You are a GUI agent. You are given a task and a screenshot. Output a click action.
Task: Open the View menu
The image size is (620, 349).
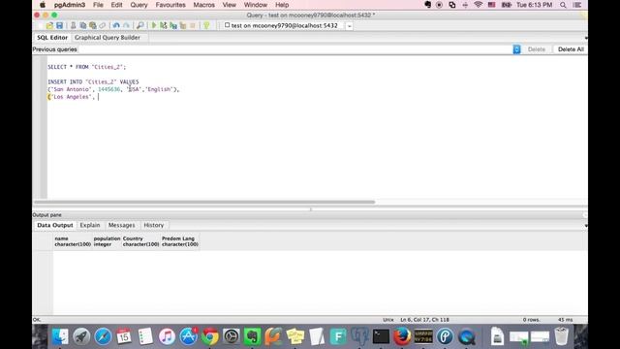[229, 5]
